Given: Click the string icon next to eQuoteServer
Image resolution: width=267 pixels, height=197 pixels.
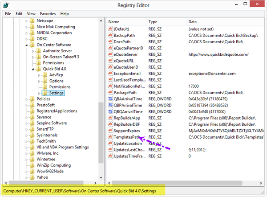Looking at the screenshot, I should (110, 54).
